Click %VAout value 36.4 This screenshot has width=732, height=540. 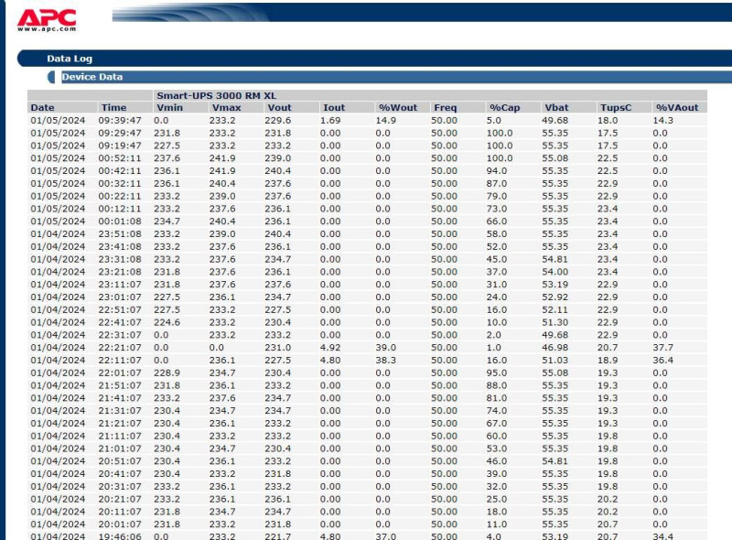(x=662, y=361)
